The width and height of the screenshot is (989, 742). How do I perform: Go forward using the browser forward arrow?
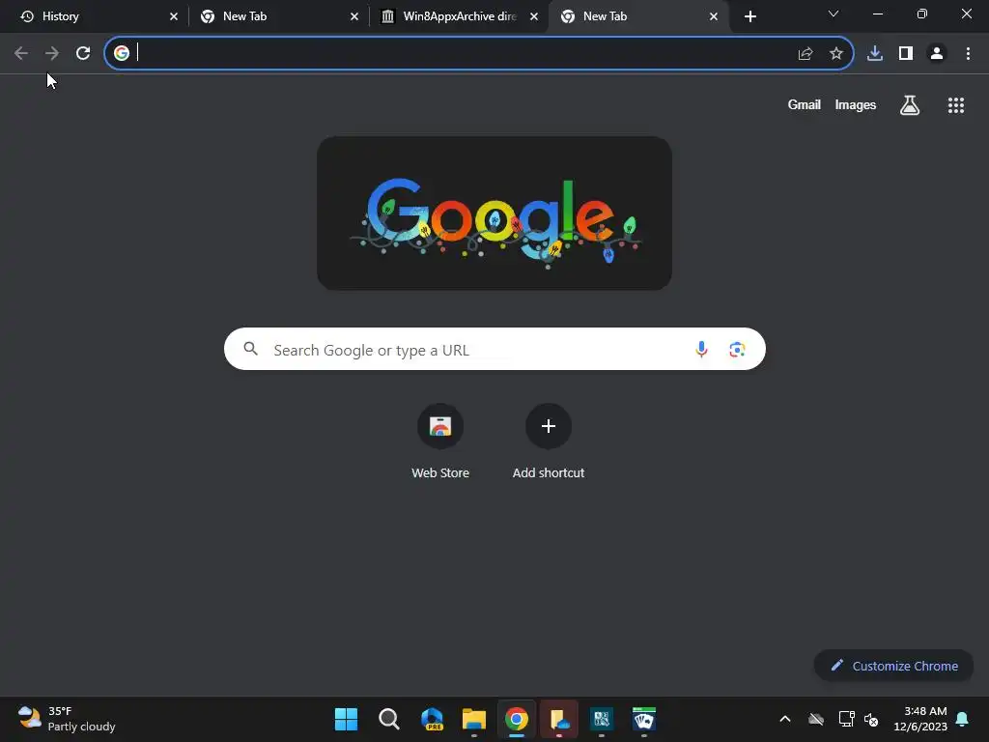pyautogui.click(x=52, y=54)
